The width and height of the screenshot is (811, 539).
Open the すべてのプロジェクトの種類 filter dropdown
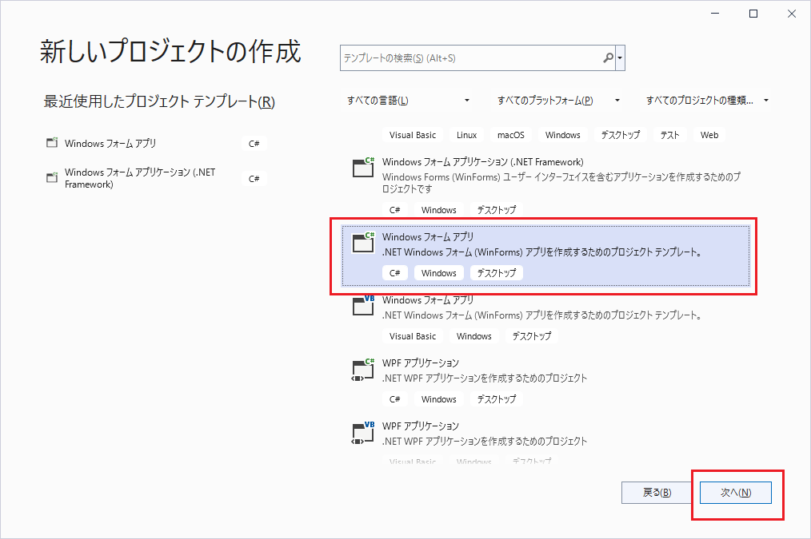pos(707,100)
